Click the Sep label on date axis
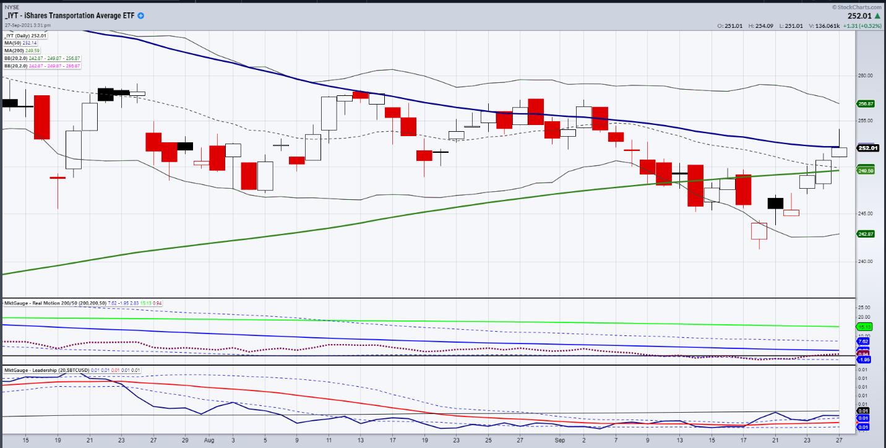This screenshot has width=886, height=448. coord(560,441)
